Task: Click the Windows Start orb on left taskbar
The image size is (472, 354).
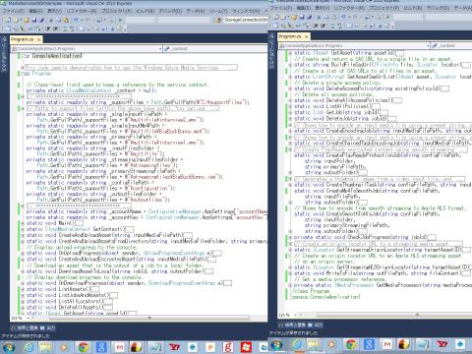Action: pos(8,347)
